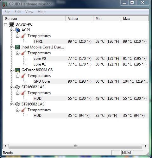The width and height of the screenshot is (152, 158).
Task: Click the DAVID-PC computer icon
Action: (x=11, y=24)
